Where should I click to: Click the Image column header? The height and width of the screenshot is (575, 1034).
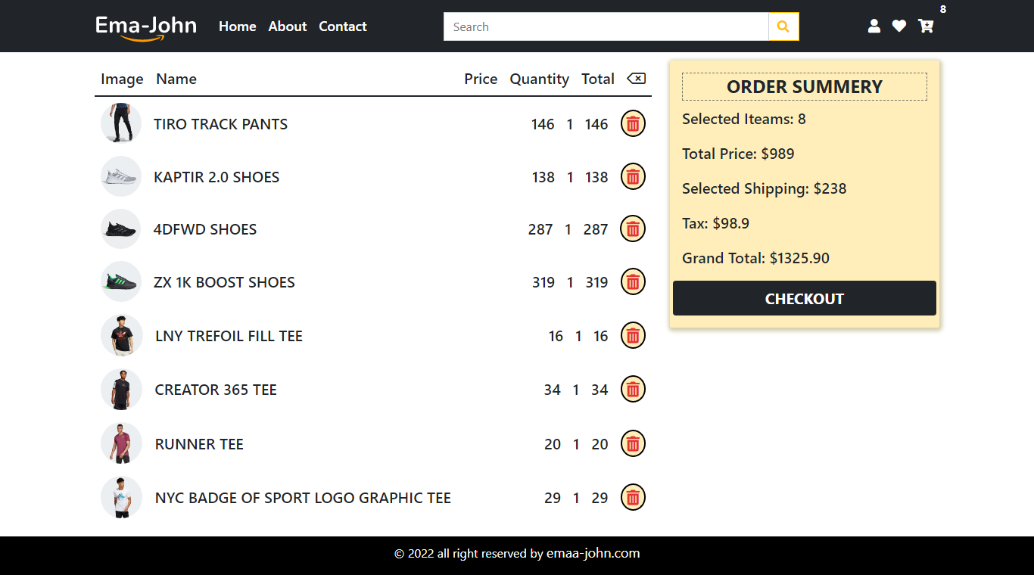pos(122,79)
